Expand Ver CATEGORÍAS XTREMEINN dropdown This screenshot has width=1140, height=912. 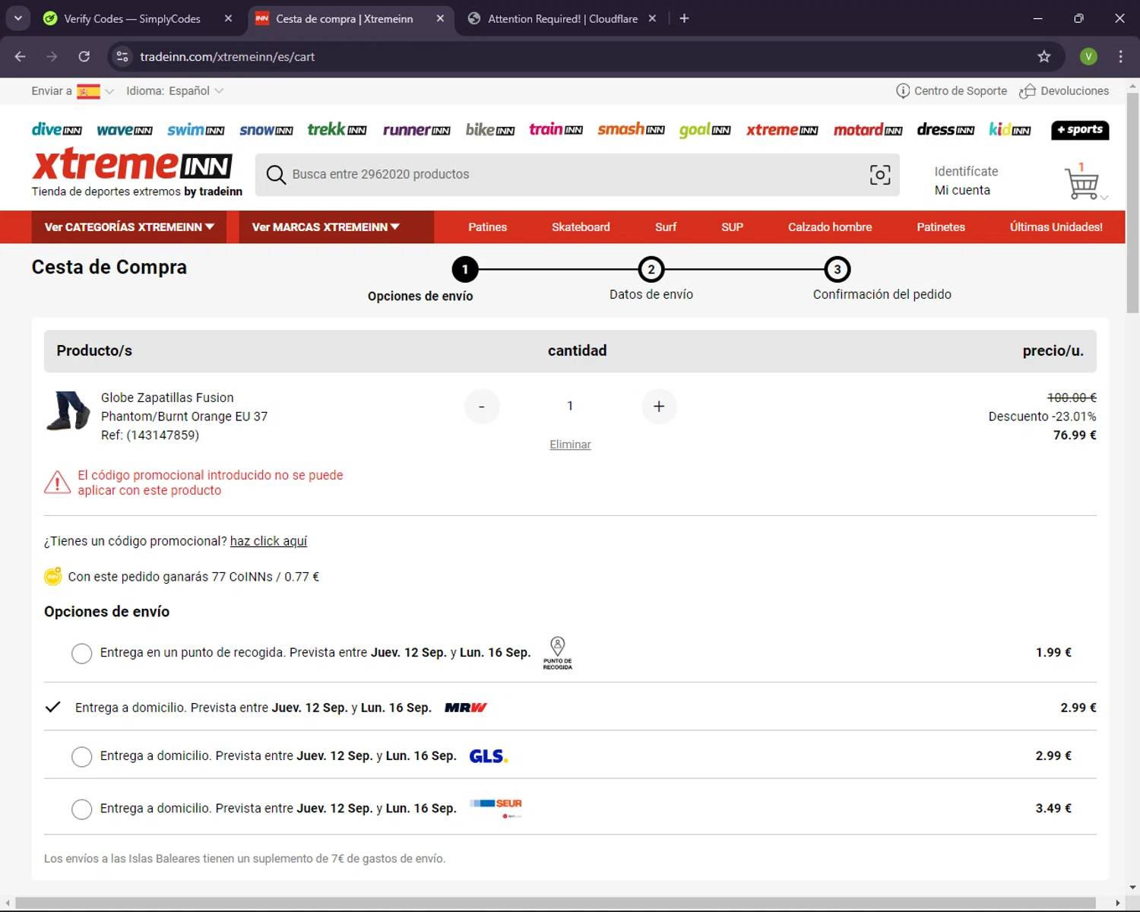129,227
